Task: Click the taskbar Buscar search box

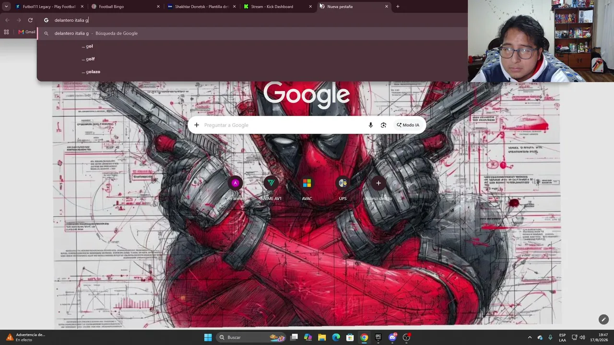Action: [251, 337]
